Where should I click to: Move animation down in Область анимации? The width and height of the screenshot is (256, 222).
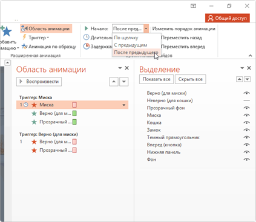pyautogui.click(x=124, y=82)
